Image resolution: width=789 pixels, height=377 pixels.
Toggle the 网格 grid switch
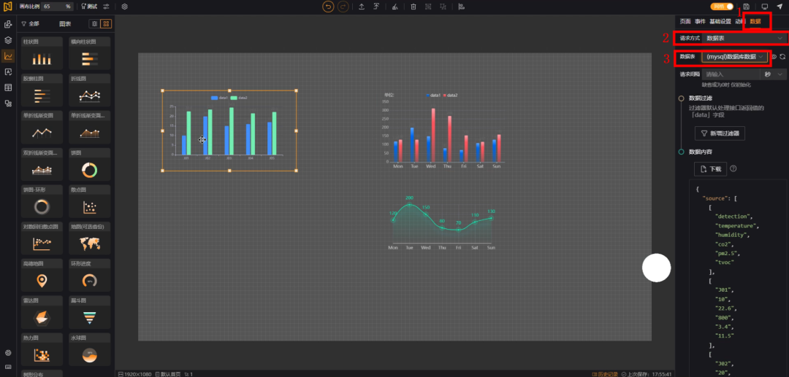722,7
